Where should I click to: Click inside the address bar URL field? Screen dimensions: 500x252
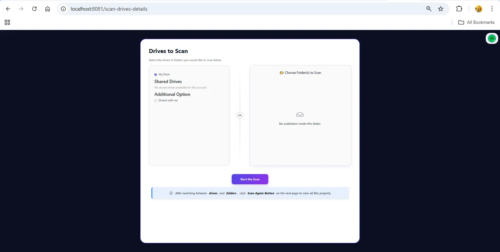coord(146,9)
